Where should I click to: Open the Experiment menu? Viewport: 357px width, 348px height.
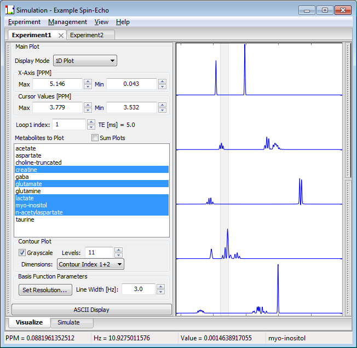(24, 22)
